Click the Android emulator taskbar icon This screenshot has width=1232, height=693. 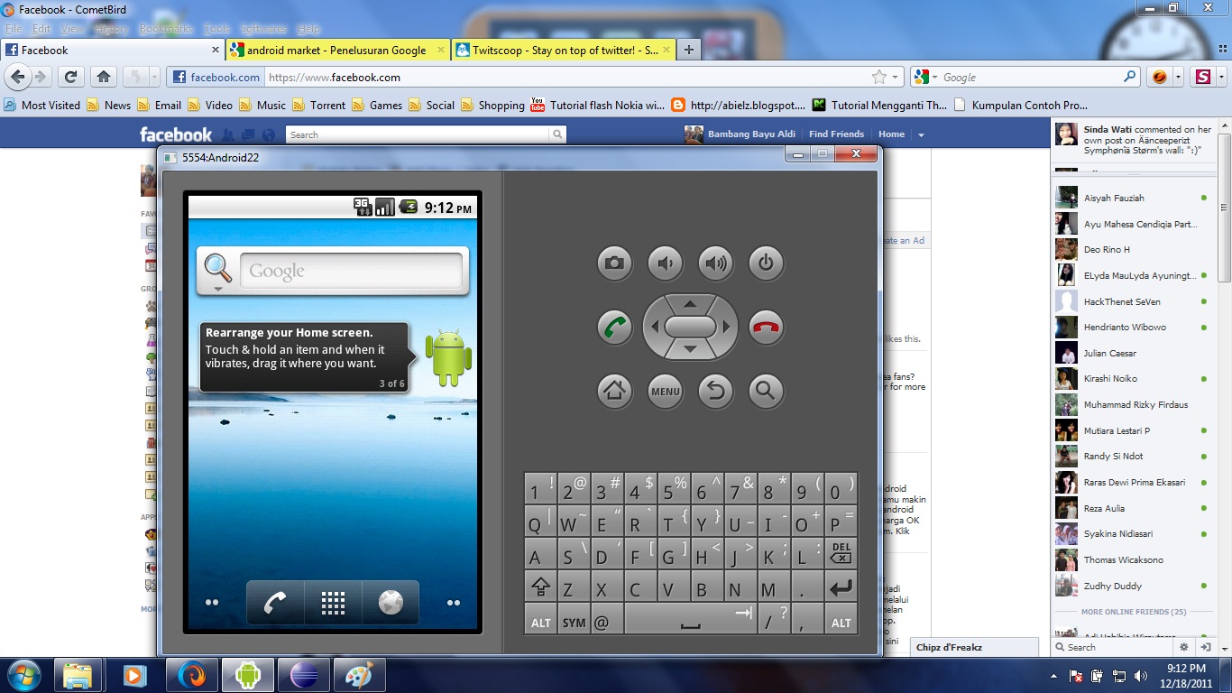[248, 675]
